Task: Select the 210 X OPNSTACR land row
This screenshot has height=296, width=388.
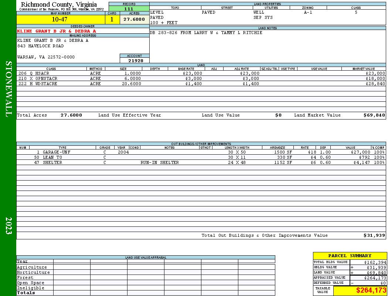Action: coord(201,78)
